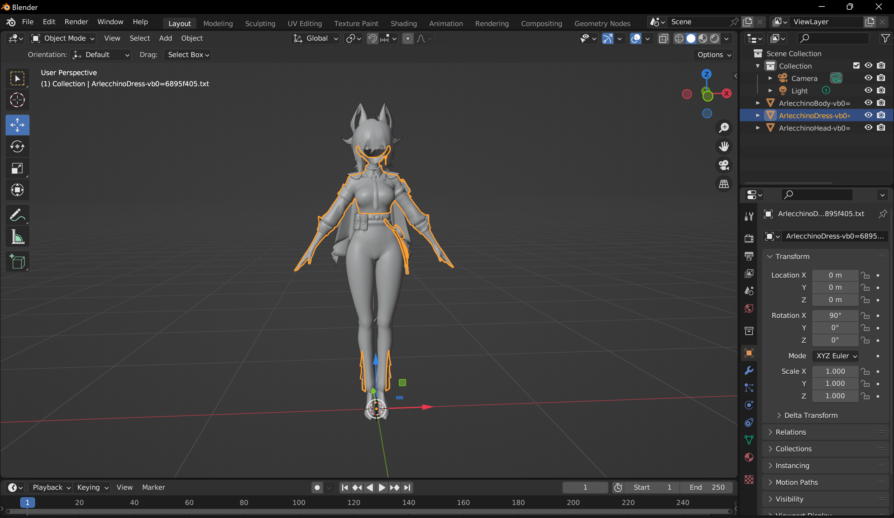The image size is (894, 518).
Task: Open the Modifiers wrench properties tab
Action: 749,370
